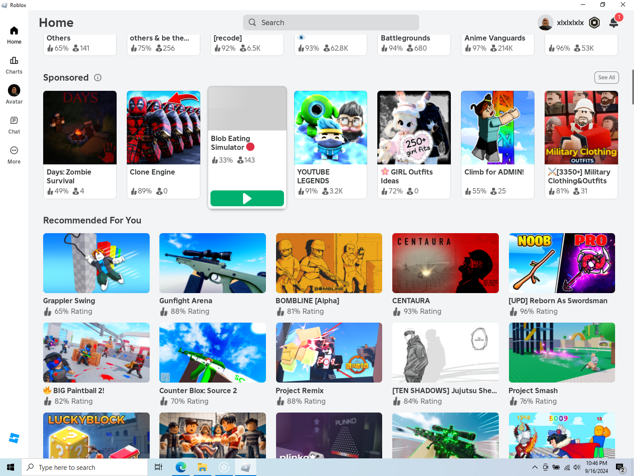Click the Search input field

click(x=331, y=22)
